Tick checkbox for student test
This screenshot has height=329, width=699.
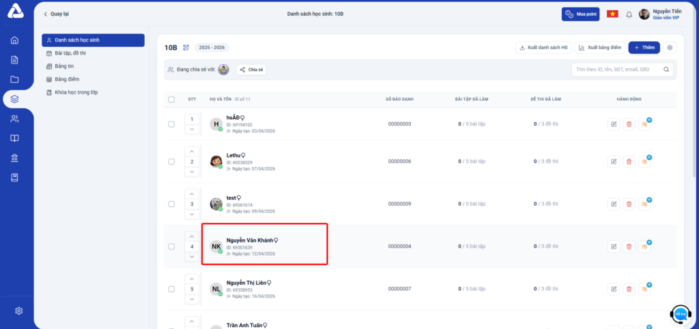171,204
